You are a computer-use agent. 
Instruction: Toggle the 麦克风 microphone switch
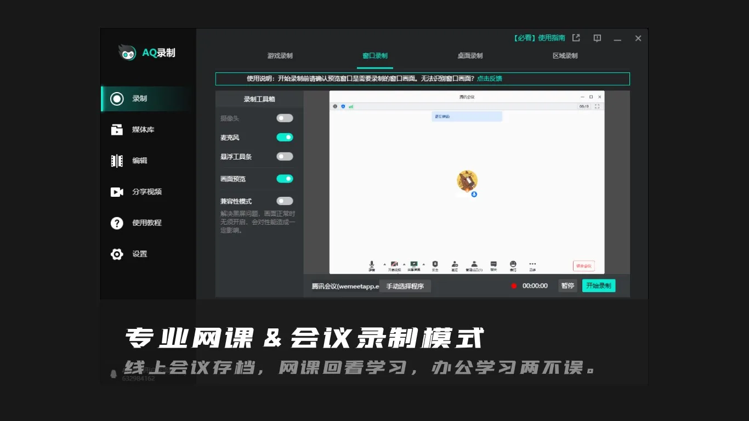(x=285, y=137)
